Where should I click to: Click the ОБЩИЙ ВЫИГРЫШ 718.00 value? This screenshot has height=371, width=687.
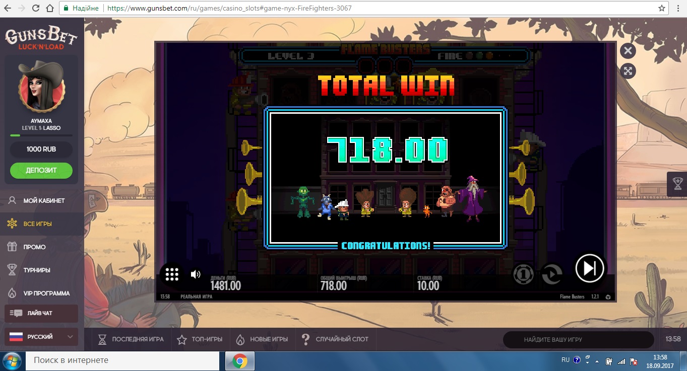coord(334,286)
